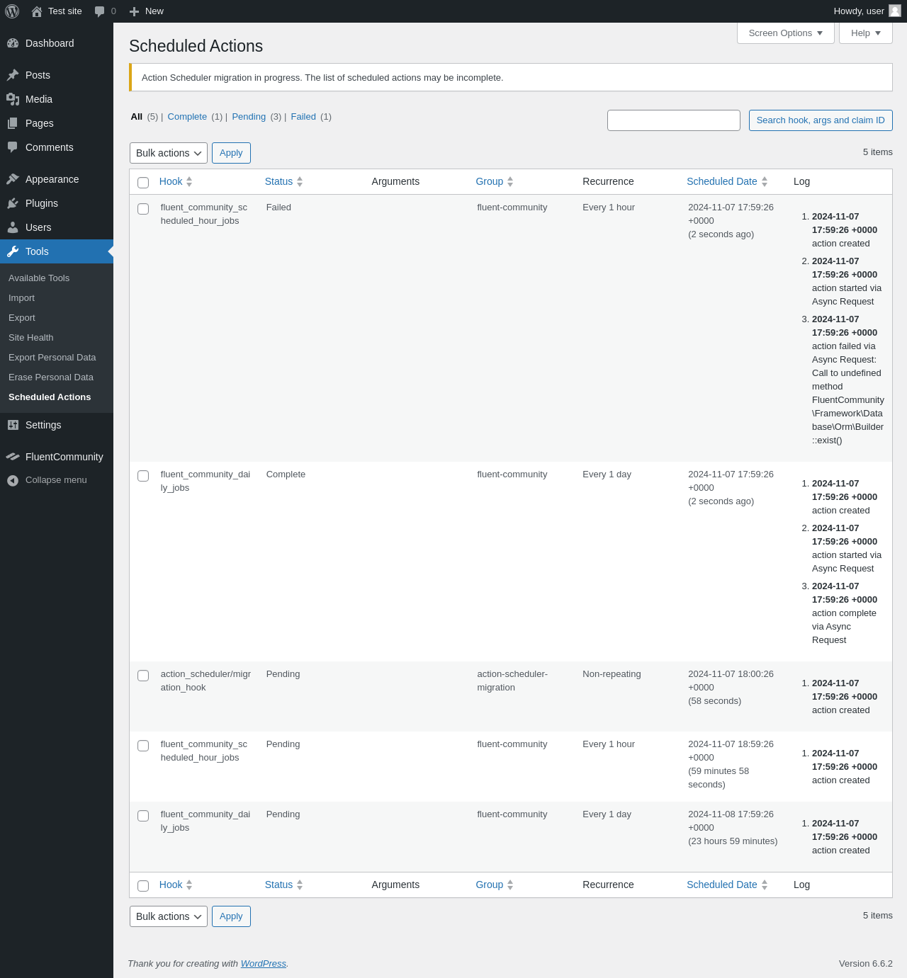907x978 pixels.
Task: Expand the Help tab
Action: 866,33
